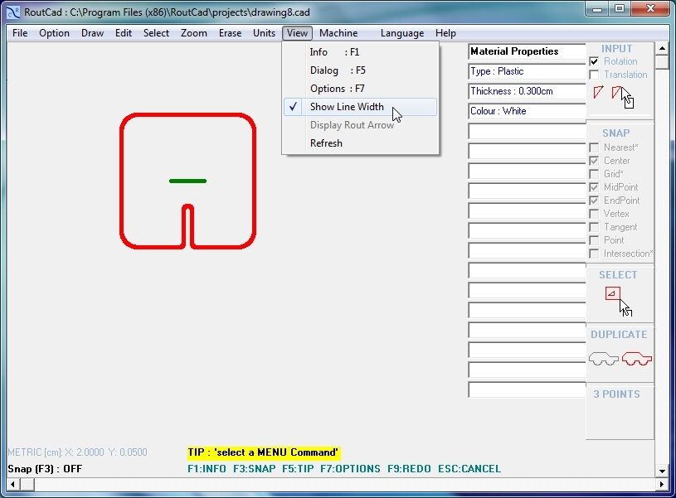The height and width of the screenshot is (498, 676).
Task: Click the Material Properties header field
Action: click(x=527, y=51)
